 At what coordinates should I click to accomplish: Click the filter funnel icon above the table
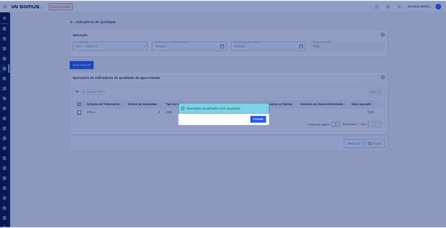[x=77, y=92]
